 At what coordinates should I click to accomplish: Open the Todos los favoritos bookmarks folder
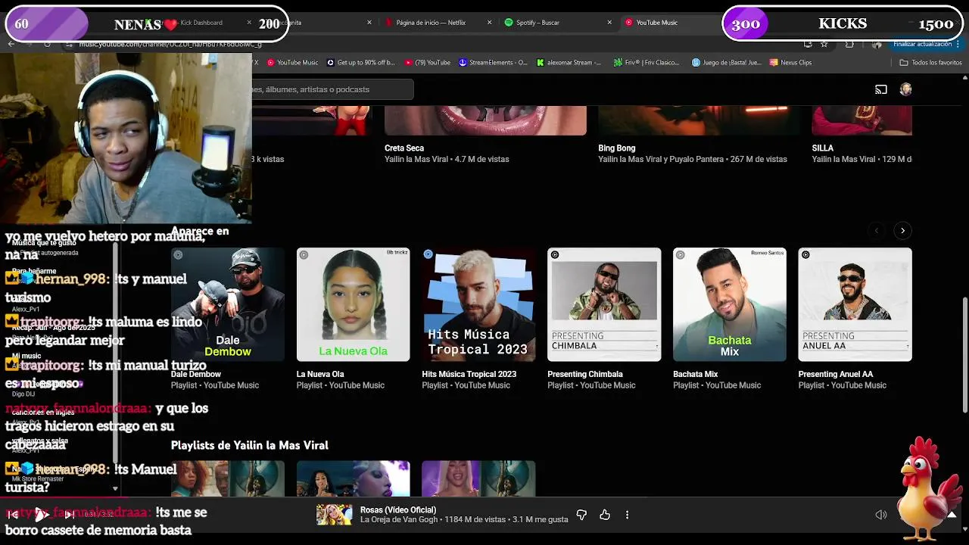click(x=930, y=63)
